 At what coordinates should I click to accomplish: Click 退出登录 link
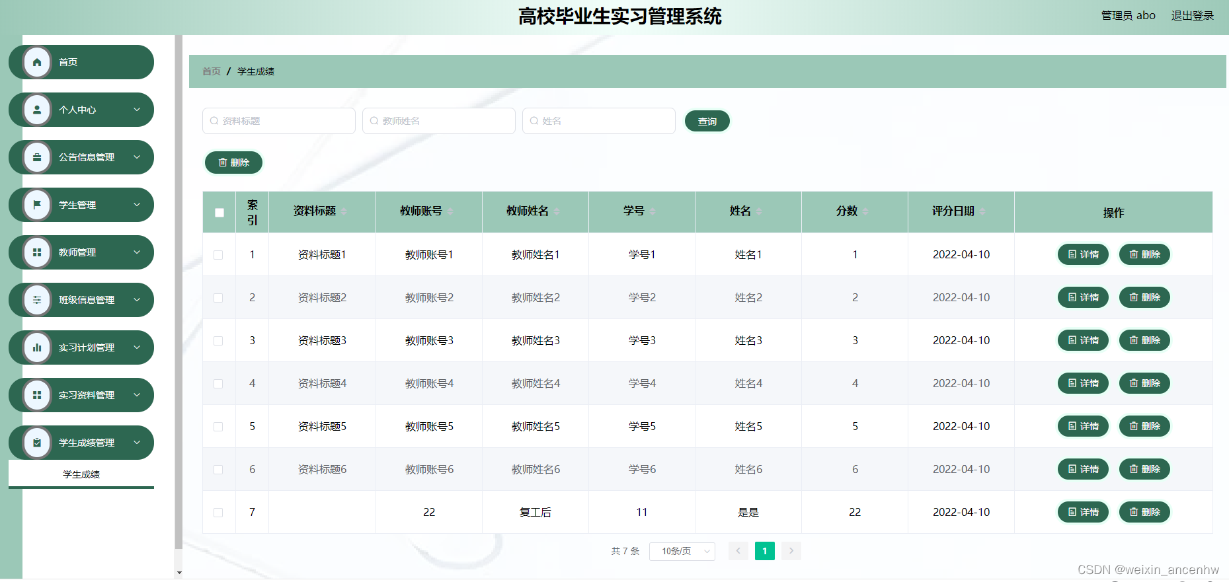tap(1193, 16)
